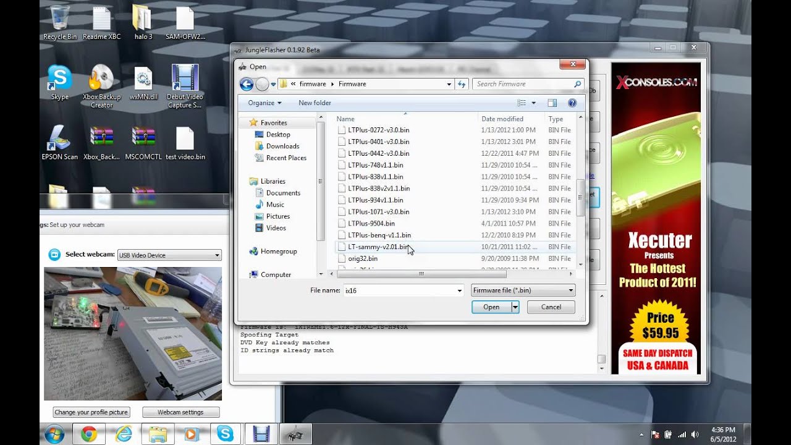This screenshot has height=445, width=791.
Task: Open the MSCOMCTL archive on desktop
Action: (x=143, y=143)
